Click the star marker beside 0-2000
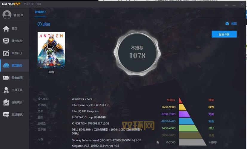247x149 pixels. point(158,142)
